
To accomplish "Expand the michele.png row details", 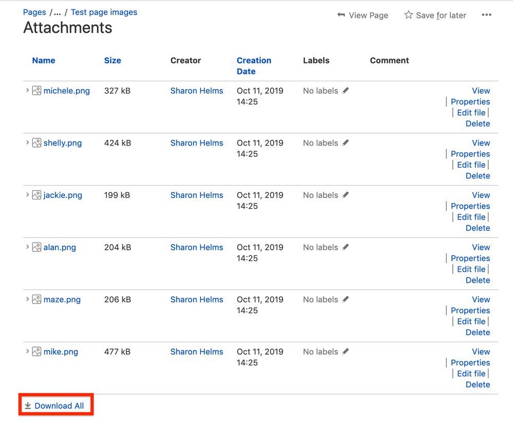I will 28,90.
